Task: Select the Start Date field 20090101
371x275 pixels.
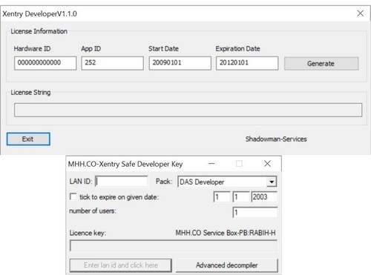Action: 180,63
